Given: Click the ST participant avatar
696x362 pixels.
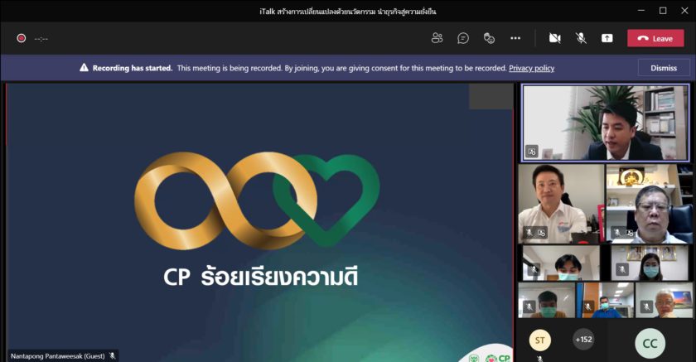Looking at the screenshot, I should (539, 340).
